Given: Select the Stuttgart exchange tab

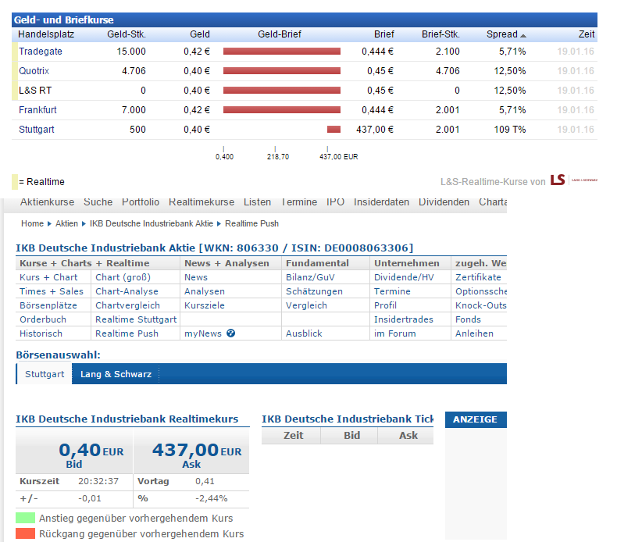Looking at the screenshot, I should (44, 373).
